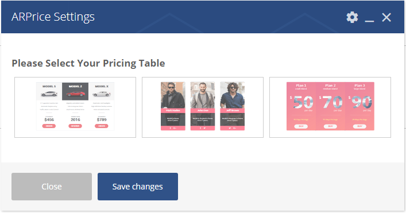Viewport: 406px width, 213px height.
Task: Click John Doe's photo in team template
Action: tap(203, 95)
